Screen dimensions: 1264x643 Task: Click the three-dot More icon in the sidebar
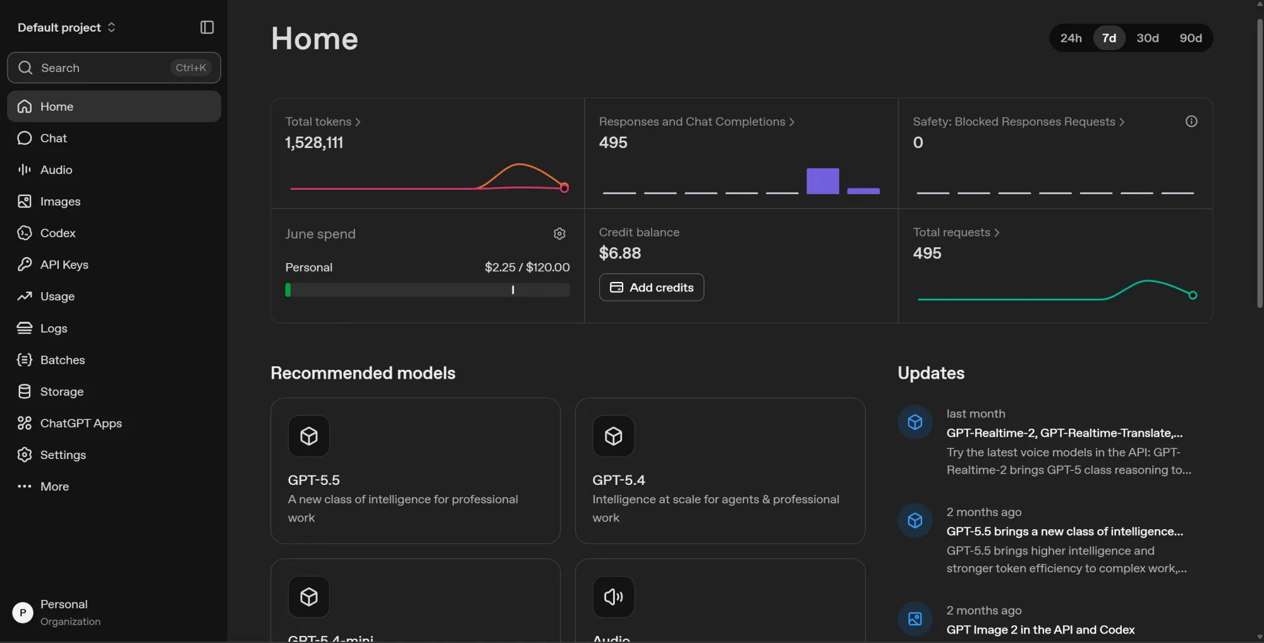(25, 486)
